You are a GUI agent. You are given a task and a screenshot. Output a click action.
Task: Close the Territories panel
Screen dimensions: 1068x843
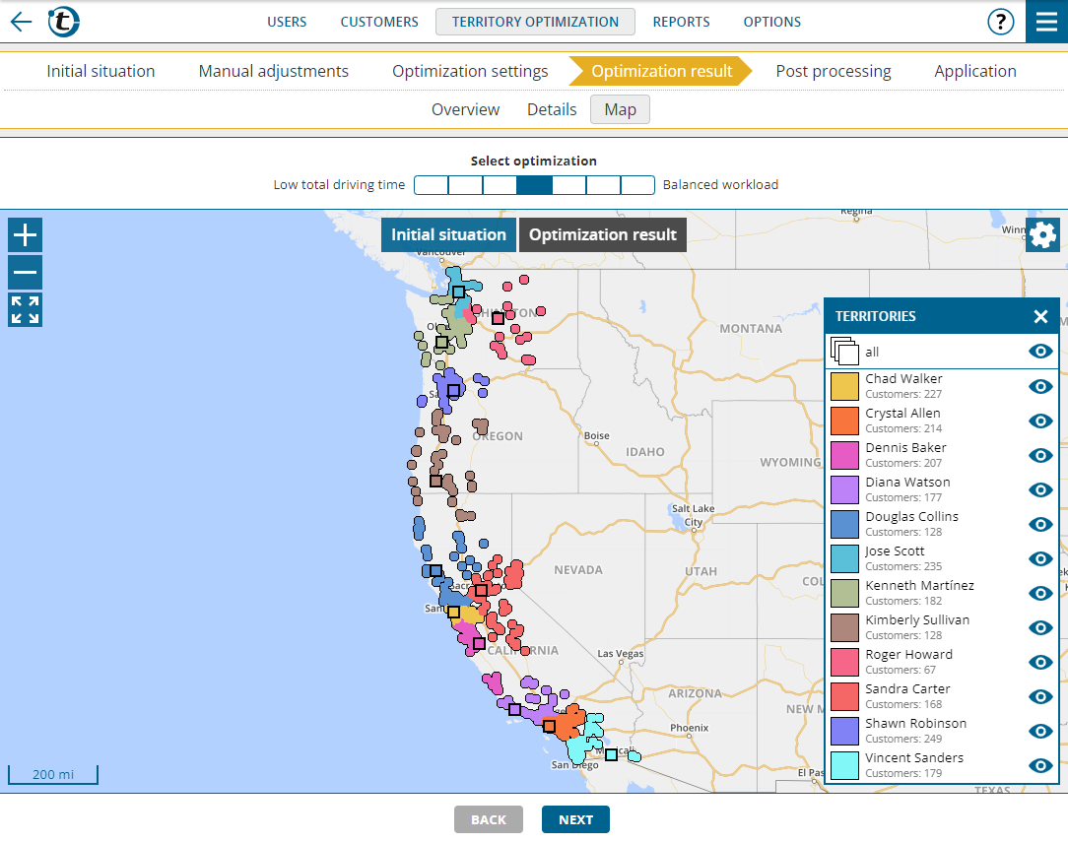[1040, 316]
